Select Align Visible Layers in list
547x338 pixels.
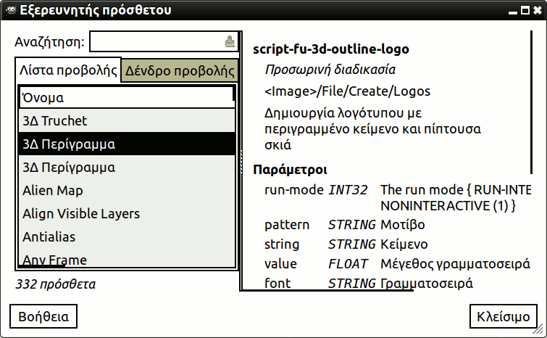pyautogui.click(x=127, y=214)
